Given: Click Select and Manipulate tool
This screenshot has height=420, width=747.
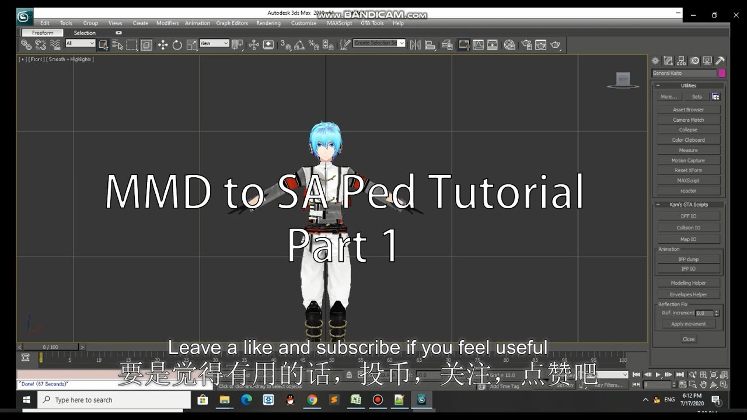Looking at the screenshot, I should (x=254, y=44).
